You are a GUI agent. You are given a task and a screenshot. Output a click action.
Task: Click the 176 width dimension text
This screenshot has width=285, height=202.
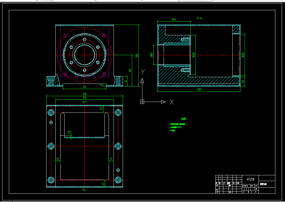[x=85, y=98]
